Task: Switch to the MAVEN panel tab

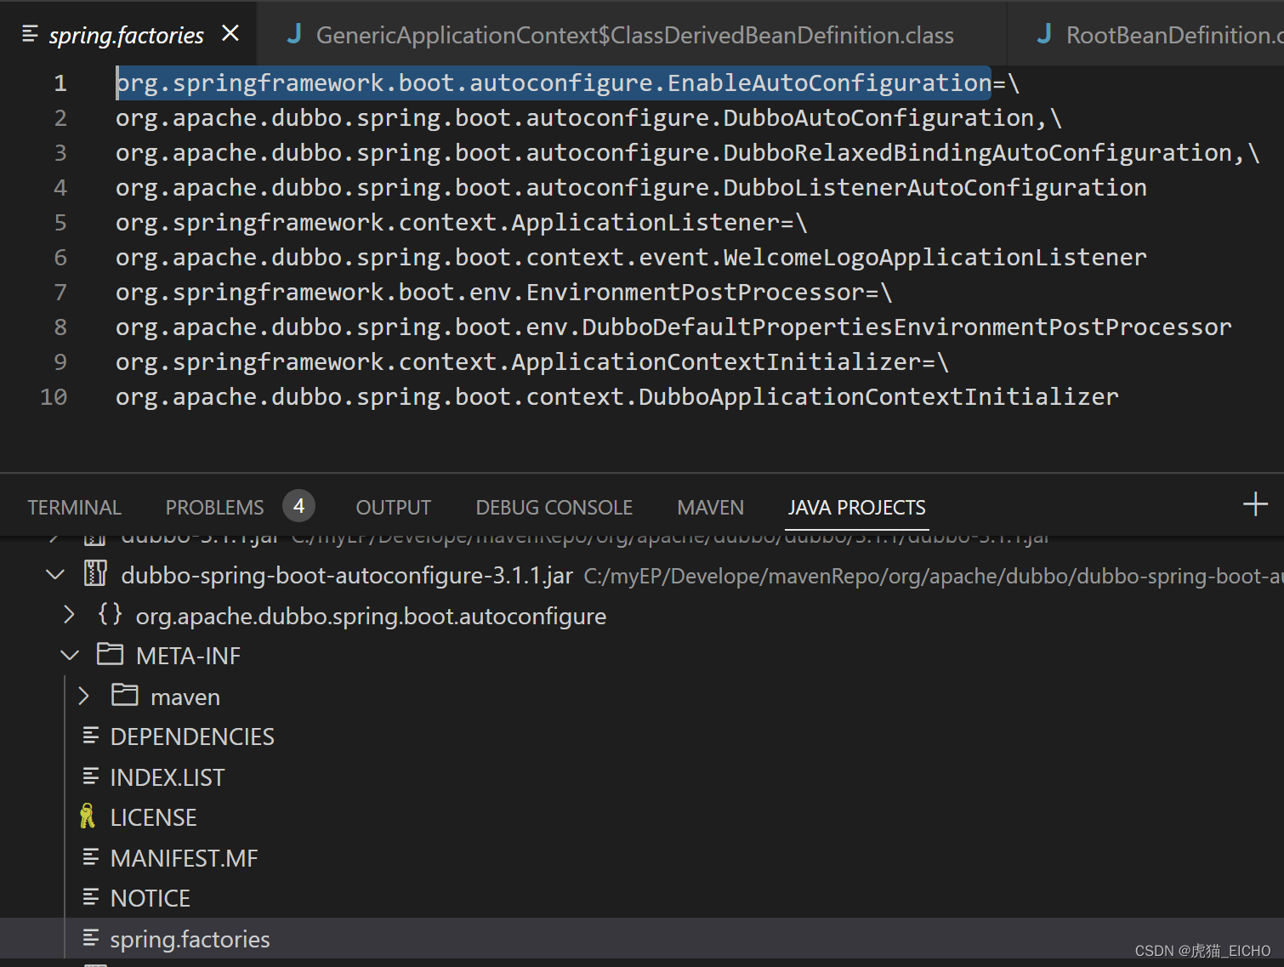Action: pyautogui.click(x=710, y=508)
